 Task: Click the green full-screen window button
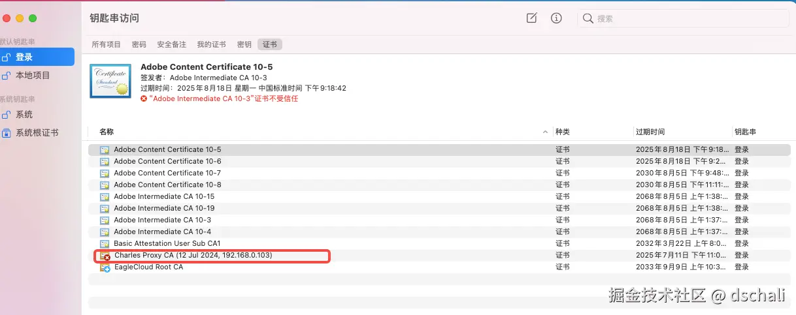(x=33, y=18)
